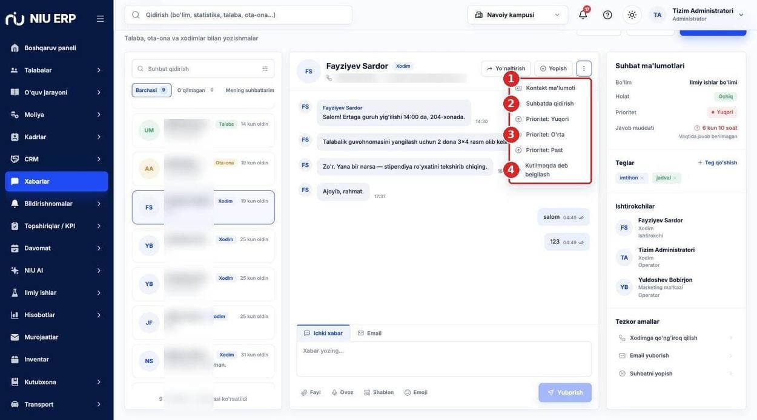The width and height of the screenshot is (757, 420).
Task: Go to Boshqaruv paneli in the sidebar
Action: pyautogui.click(x=56, y=48)
